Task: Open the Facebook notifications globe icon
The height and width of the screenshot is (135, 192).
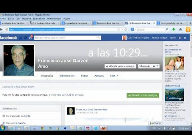Action: click(31, 37)
